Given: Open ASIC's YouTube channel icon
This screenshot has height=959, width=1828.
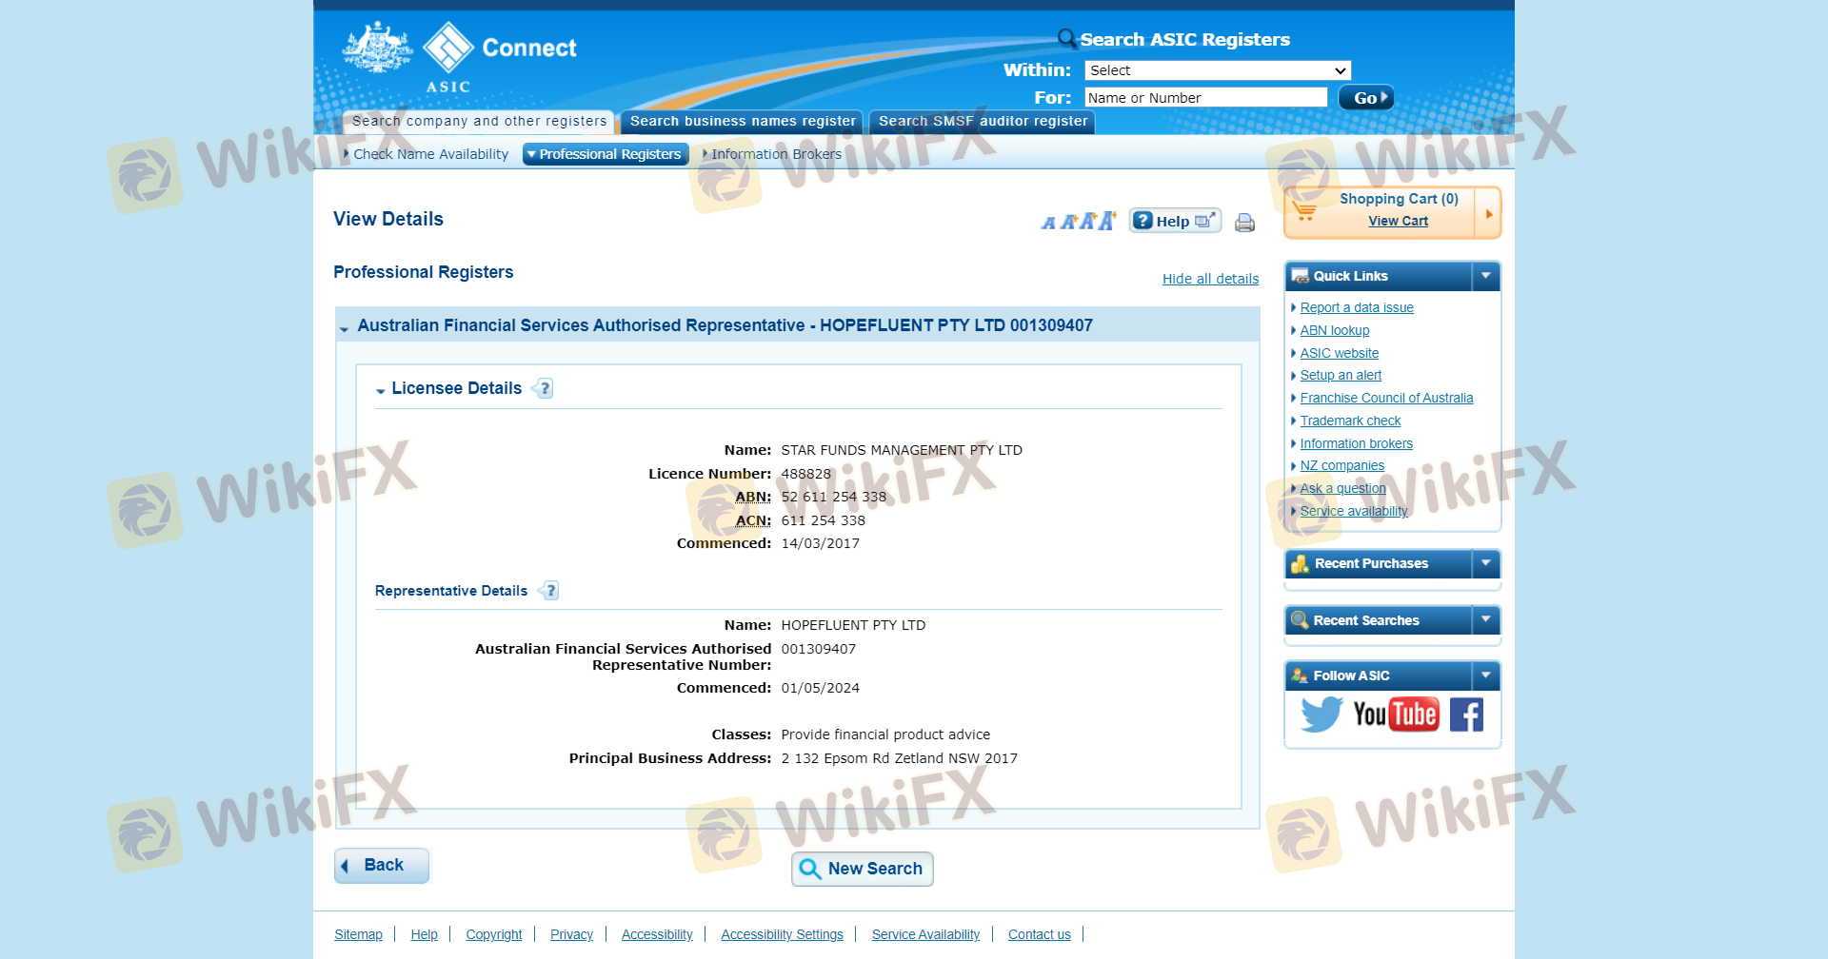Looking at the screenshot, I should [1395, 714].
